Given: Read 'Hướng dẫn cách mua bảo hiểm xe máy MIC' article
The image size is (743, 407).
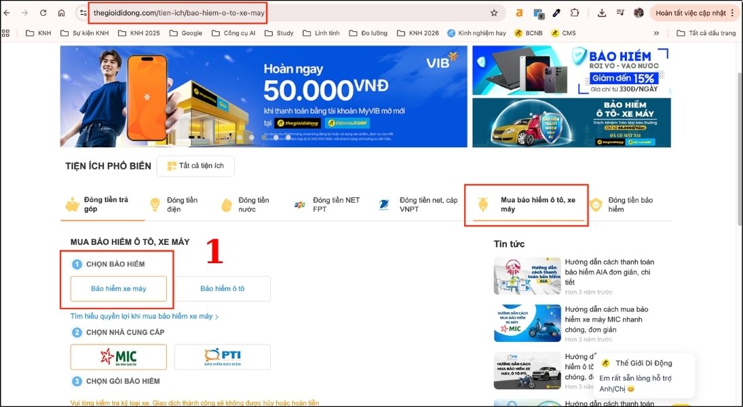Looking at the screenshot, I should (x=607, y=319).
